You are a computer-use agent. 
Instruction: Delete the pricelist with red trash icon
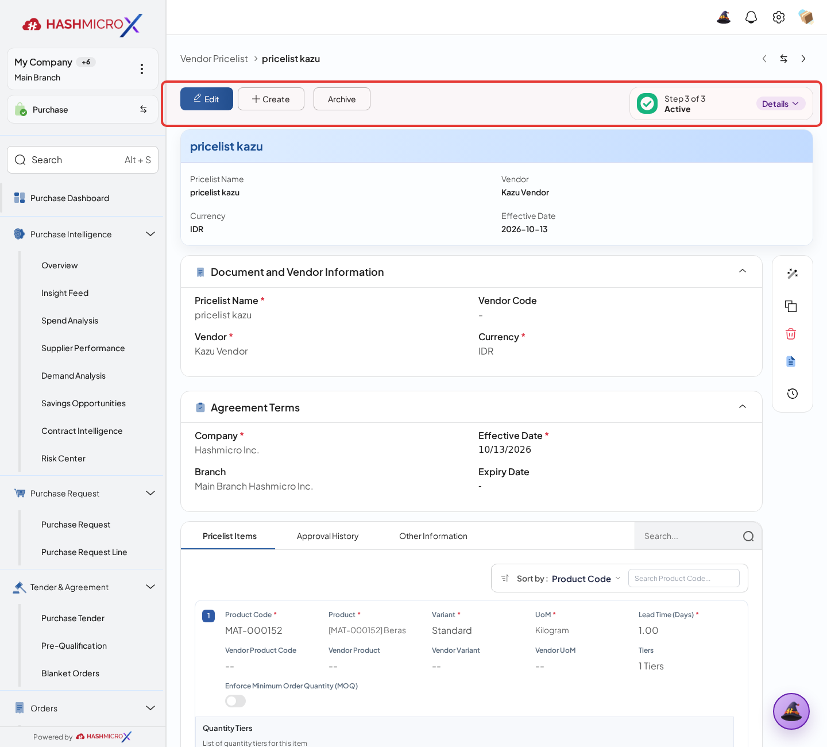tap(791, 334)
